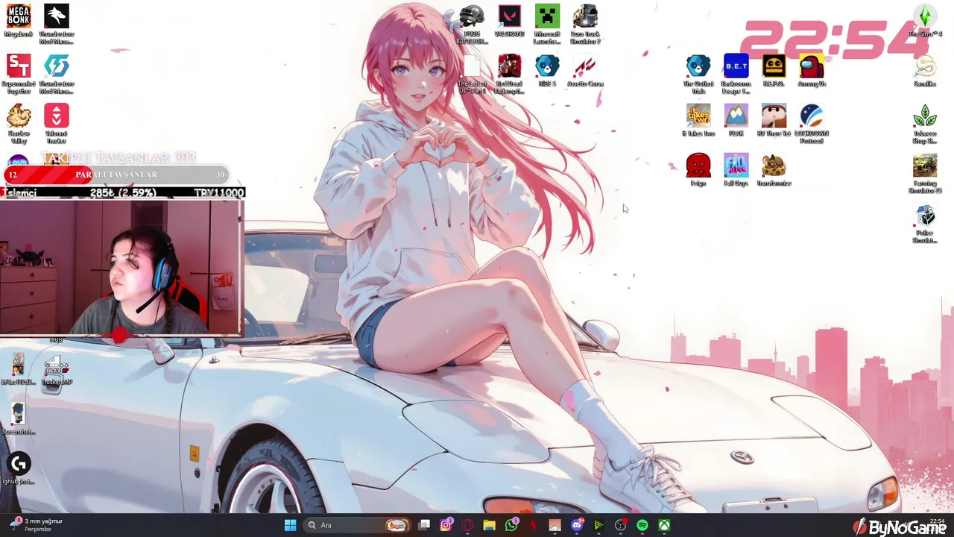Select the RV There Yet icon

pos(774,120)
